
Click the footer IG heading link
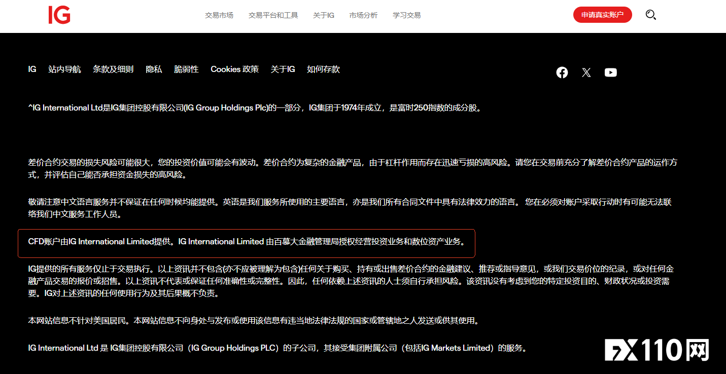(31, 69)
